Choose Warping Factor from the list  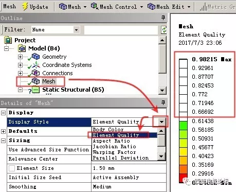tap(114, 152)
